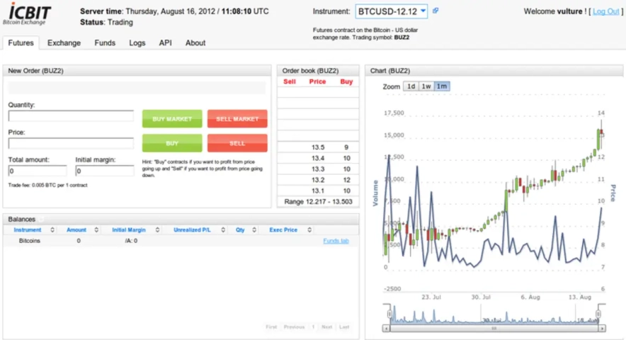Viewport: 626px width, 340px height.
Task: Switch to the Exchange tab
Action: pyautogui.click(x=64, y=43)
